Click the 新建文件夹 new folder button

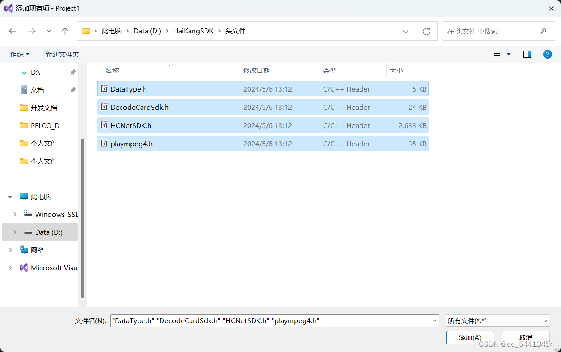click(x=62, y=54)
